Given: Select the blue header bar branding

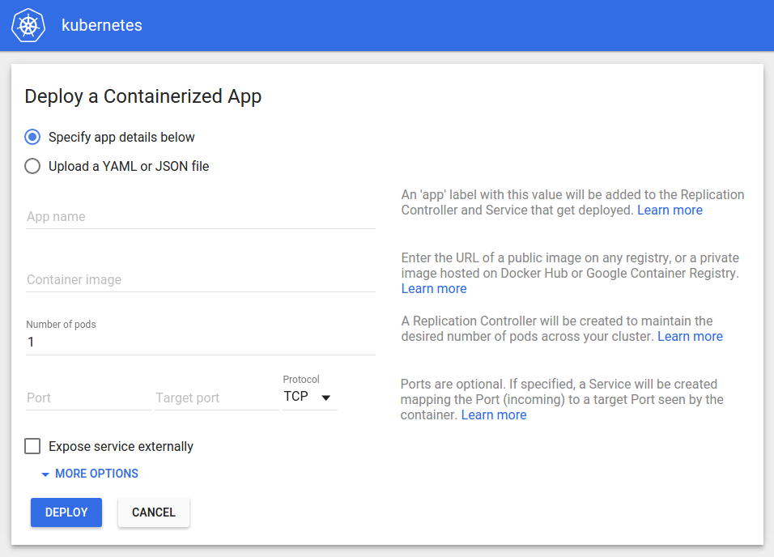Looking at the screenshot, I should click(x=387, y=25).
